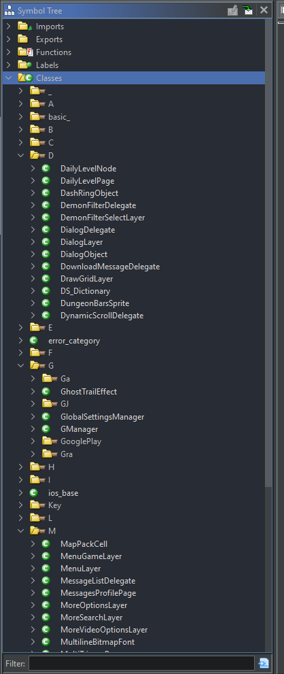
Task: Expand the Imports node
Action: (x=8, y=27)
